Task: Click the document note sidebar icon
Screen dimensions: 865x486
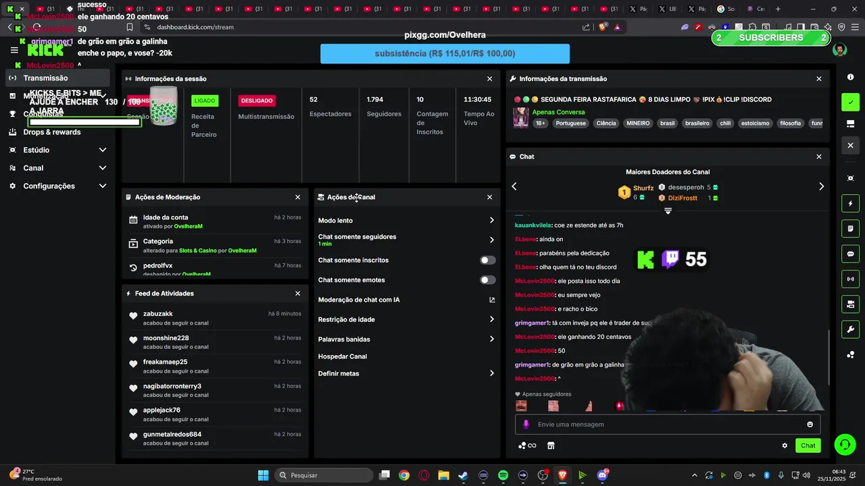Action: coord(850,229)
